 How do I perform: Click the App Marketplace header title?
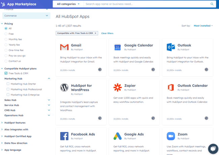pyautogui.click(x=22, y=4)
